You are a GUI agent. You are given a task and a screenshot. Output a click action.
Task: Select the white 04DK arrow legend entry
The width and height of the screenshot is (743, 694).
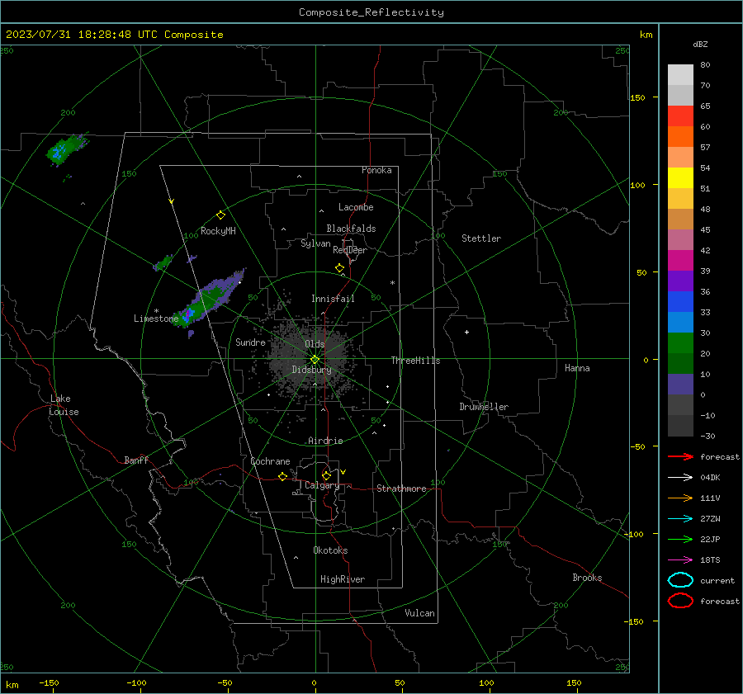click(x=680, y=477)
